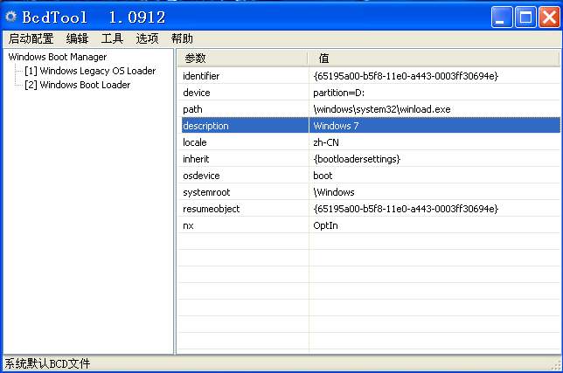Viewport: 563px width, 373px height.
Task: Close the BcdTool window
Action: 549,17
